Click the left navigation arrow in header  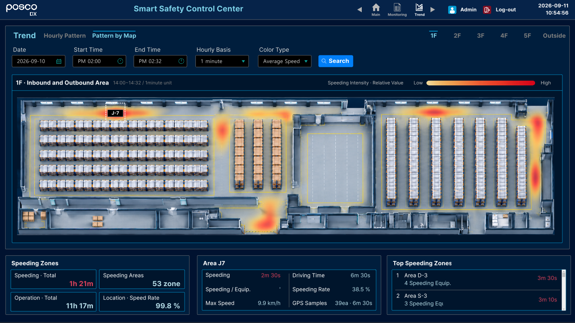pos(360,10)
